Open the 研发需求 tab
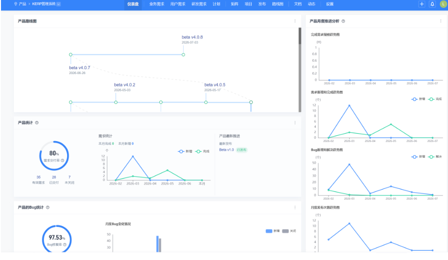 pyautogui.click(x=199, y=4)
